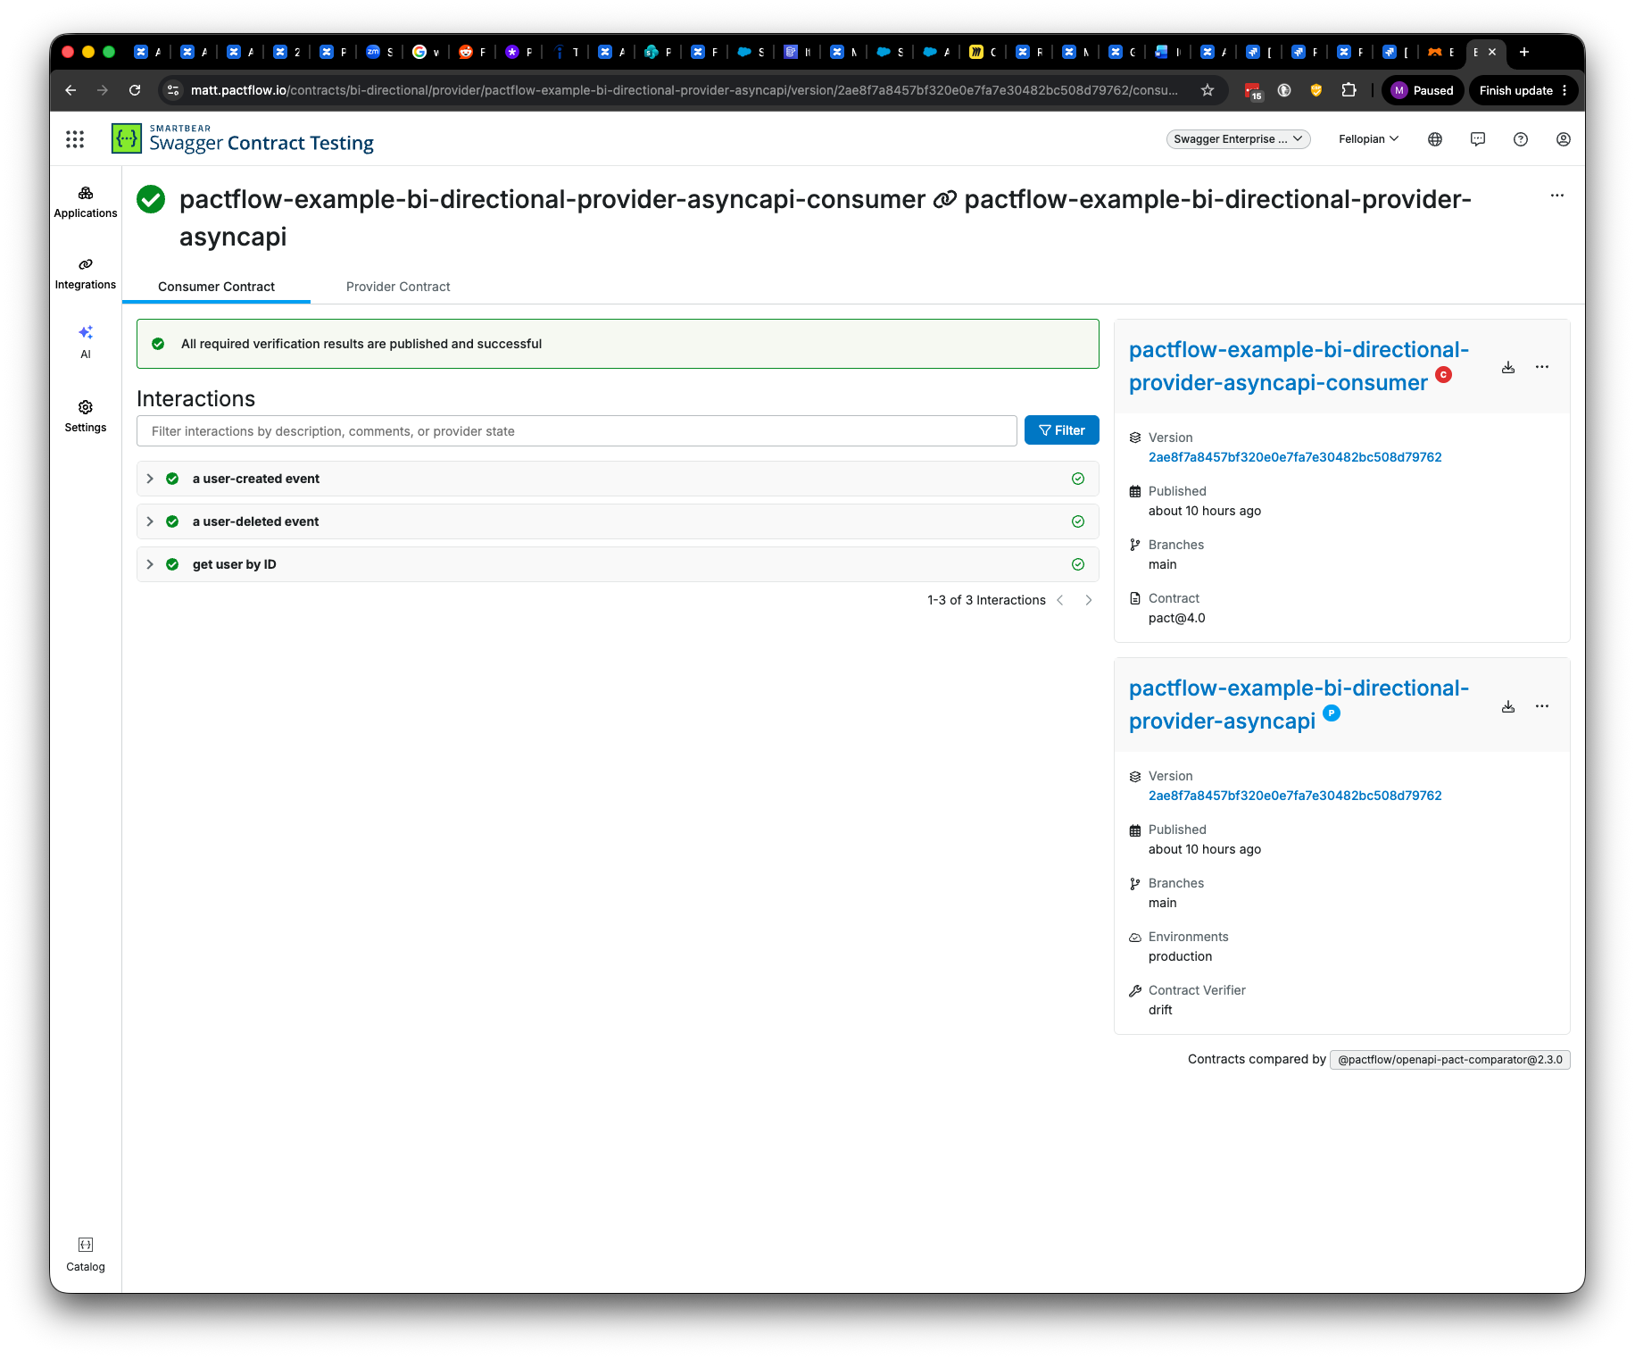The width and height of the screenshot is (1635, 1359).
Task: Open the browser extensions puzzle icon
Action: click(x=1349, y=90)
